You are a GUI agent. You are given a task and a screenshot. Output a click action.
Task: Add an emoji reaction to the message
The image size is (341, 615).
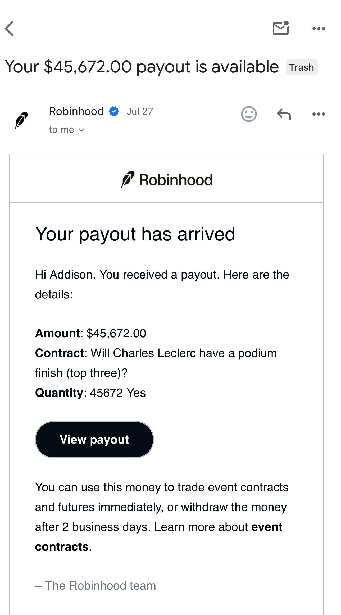249,114
